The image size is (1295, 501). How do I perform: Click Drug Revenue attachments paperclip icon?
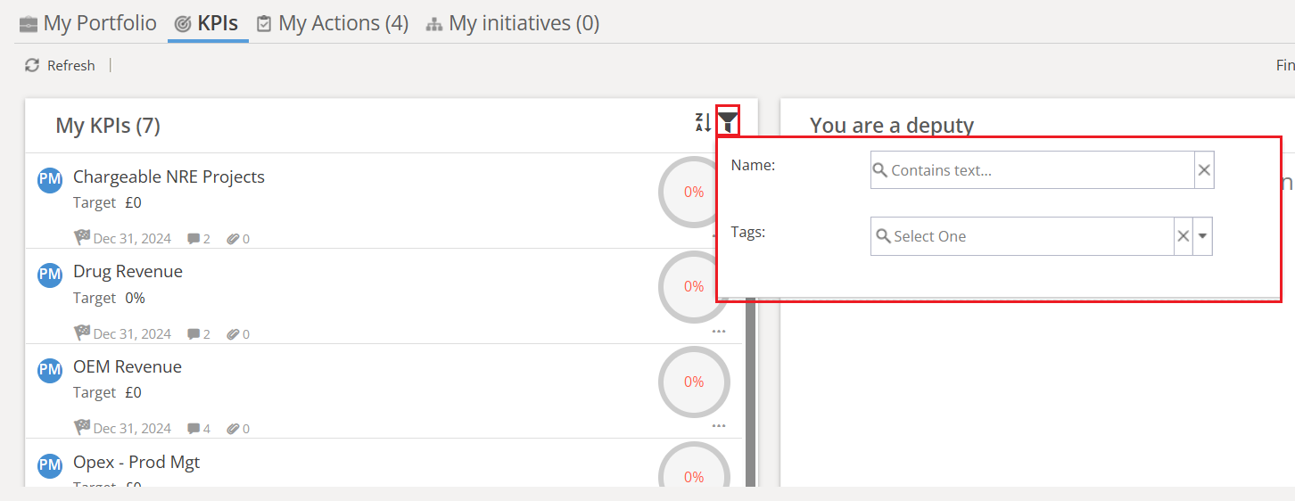[x=233, y=334]
